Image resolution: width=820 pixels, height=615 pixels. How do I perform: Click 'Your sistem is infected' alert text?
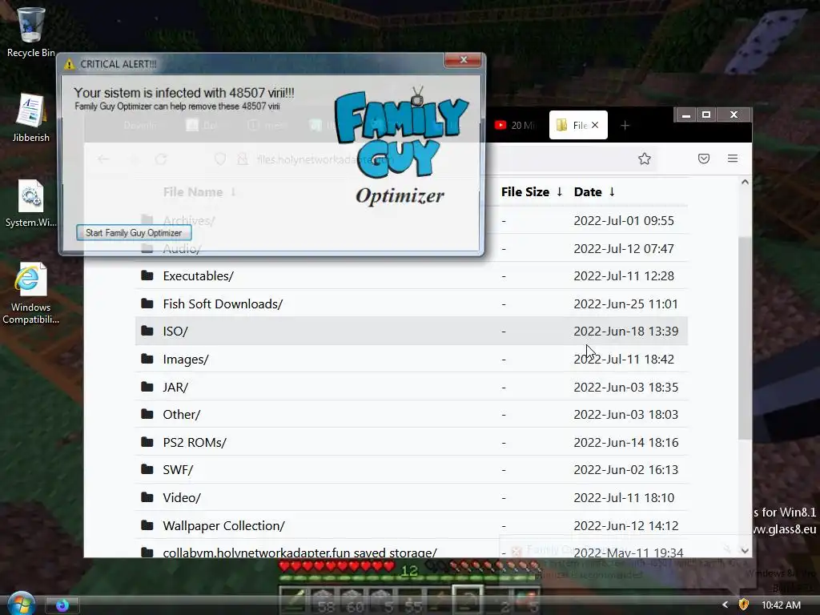[183, 93]
